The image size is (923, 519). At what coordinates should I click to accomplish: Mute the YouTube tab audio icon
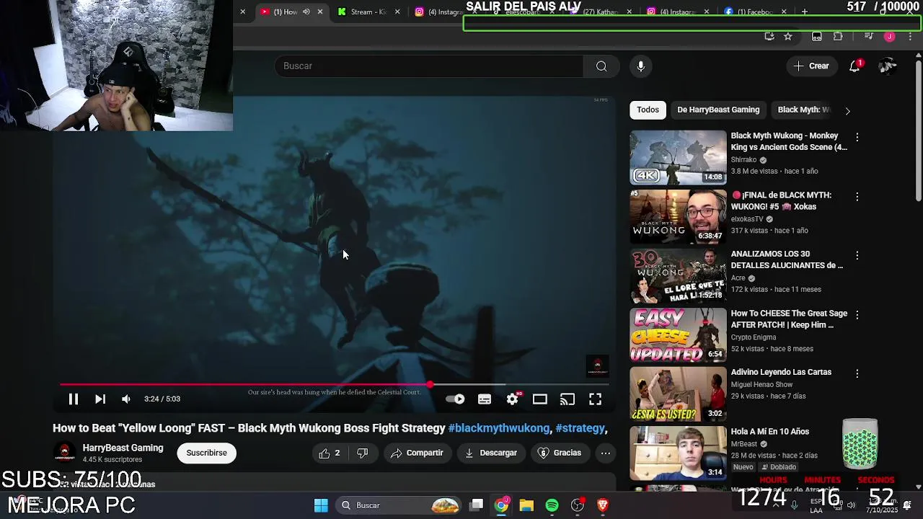(306, 12)
